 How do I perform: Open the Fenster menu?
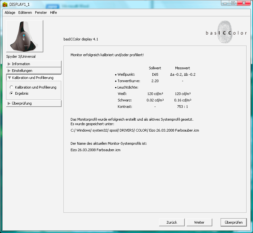pos(41,13)
